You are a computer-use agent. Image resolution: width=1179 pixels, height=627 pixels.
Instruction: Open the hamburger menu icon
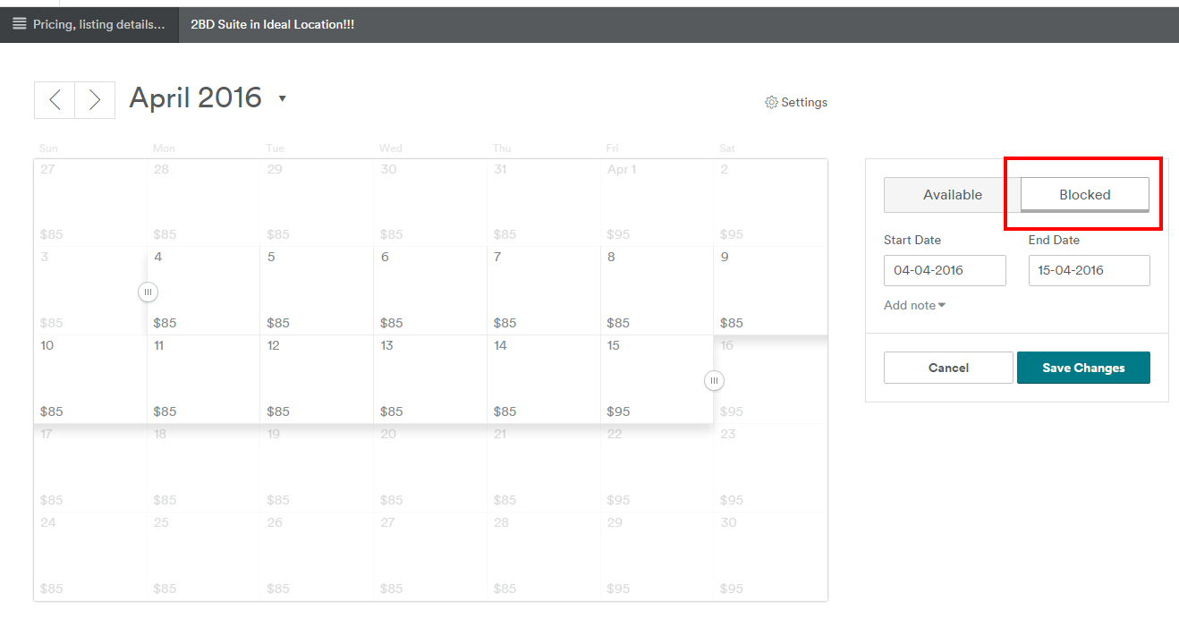pyautogui.click(x=19, y=24)
